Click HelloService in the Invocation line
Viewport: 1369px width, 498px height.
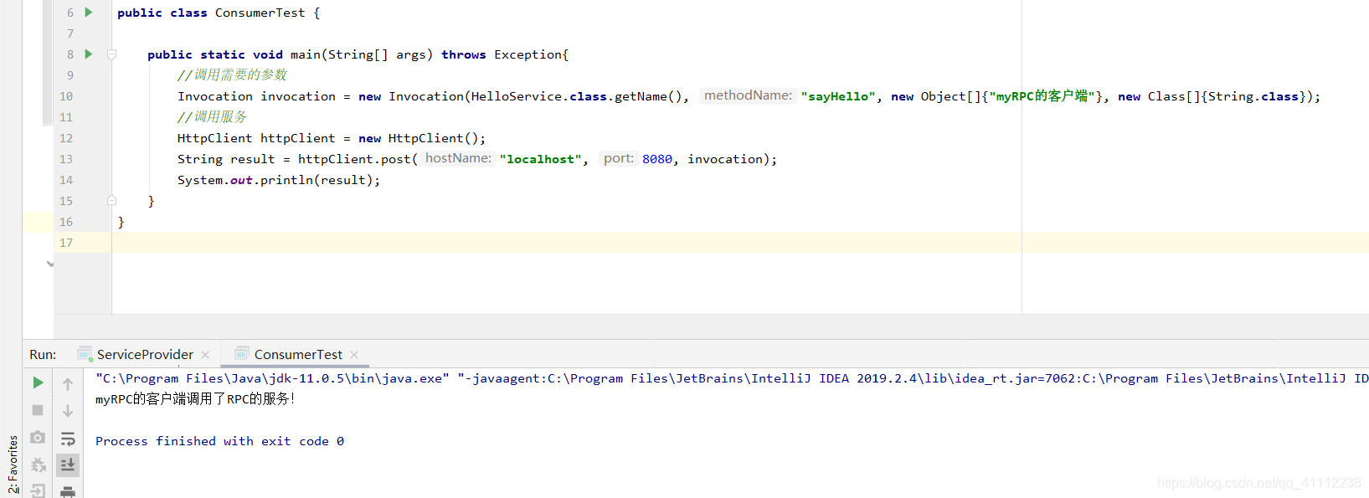[517, 96]
